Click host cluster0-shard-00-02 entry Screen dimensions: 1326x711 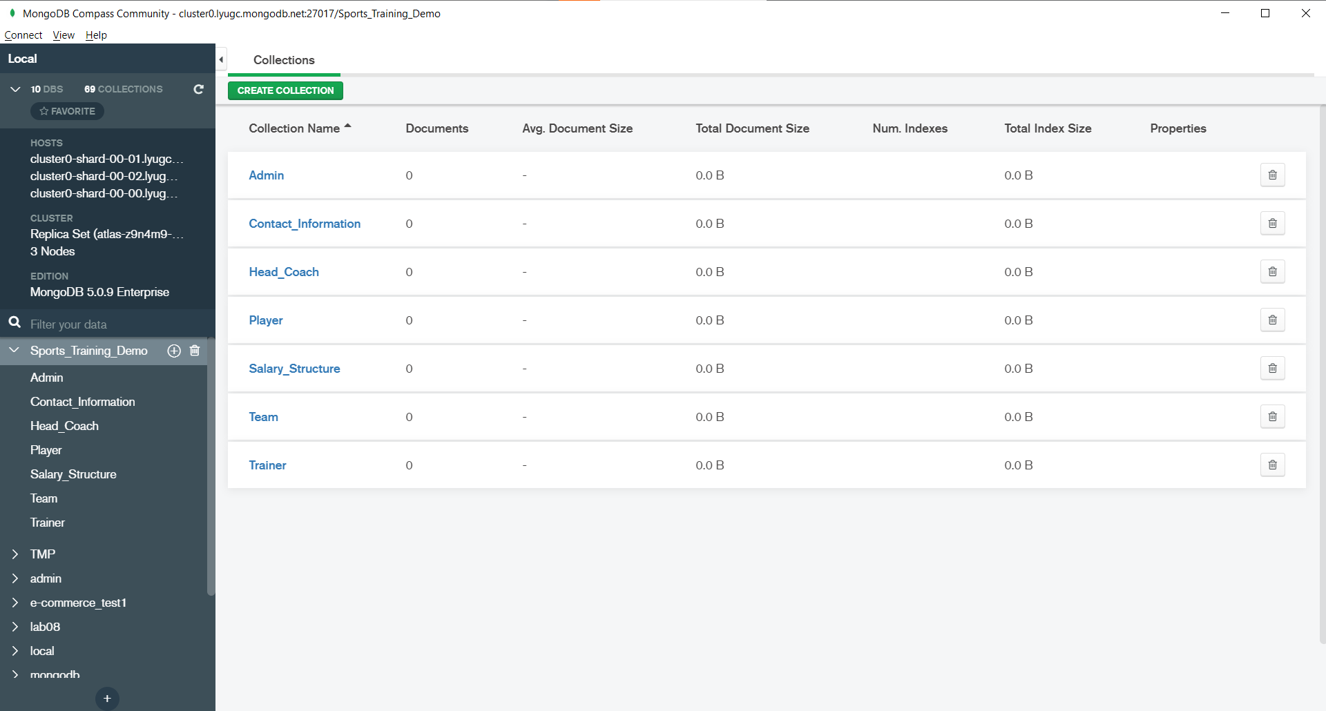104,176
